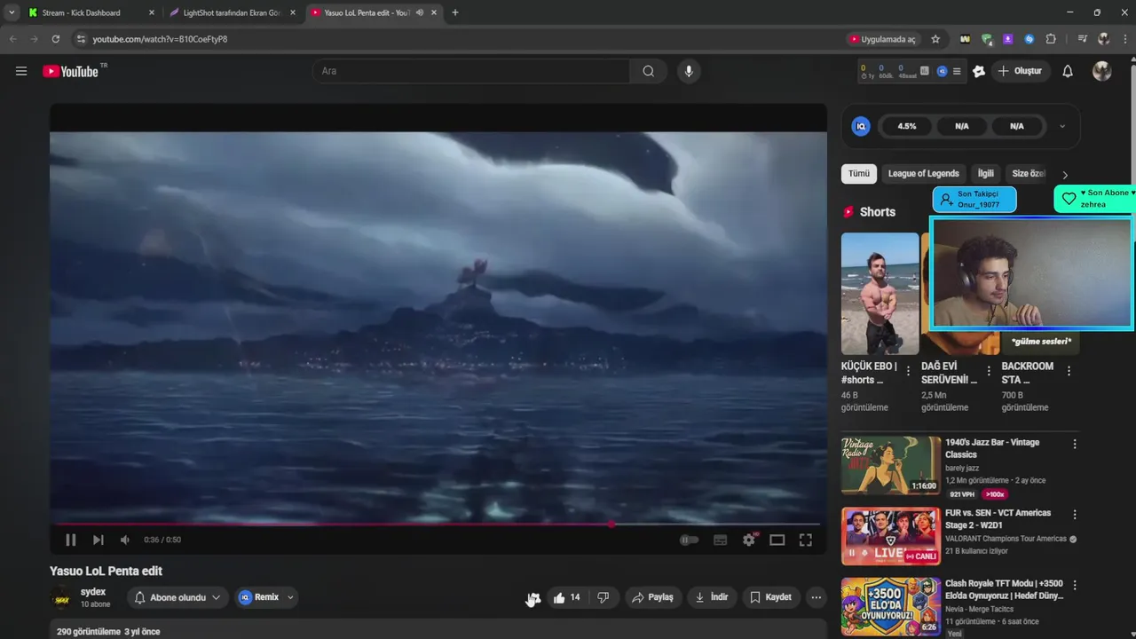Open options for DAĞ EVİ SERÜVENİ short

tap(989, 371)
